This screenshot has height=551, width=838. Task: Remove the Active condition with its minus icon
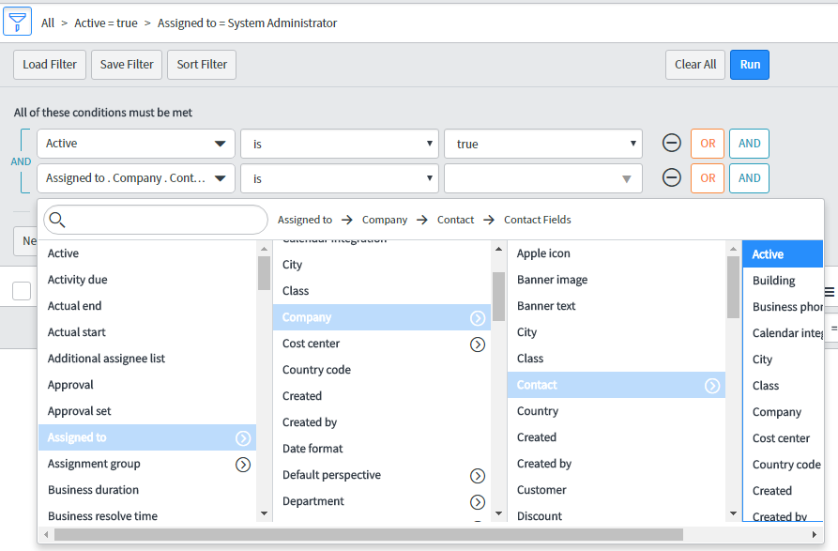click(671, 142)
